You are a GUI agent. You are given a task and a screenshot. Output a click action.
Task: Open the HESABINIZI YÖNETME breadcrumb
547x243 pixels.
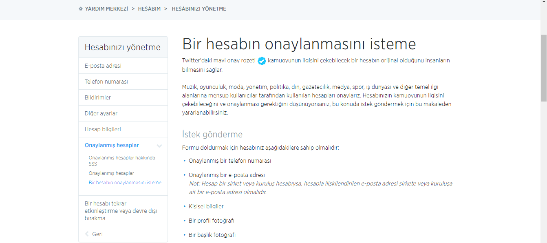point(199,9)
